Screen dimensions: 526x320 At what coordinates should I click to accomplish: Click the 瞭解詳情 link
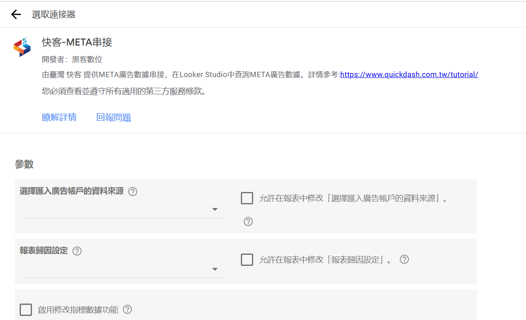pos(59,117)
